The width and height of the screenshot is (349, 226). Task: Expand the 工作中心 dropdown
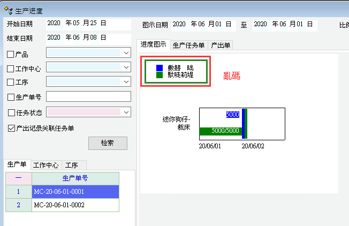(x=126, y=67)
